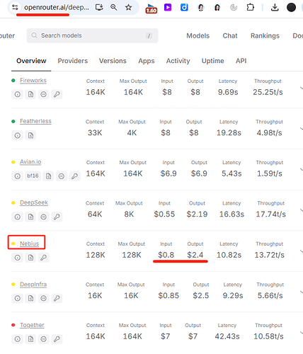
Task: Click the key icon under Fireworks provider
Action: [x=57, y=94]
